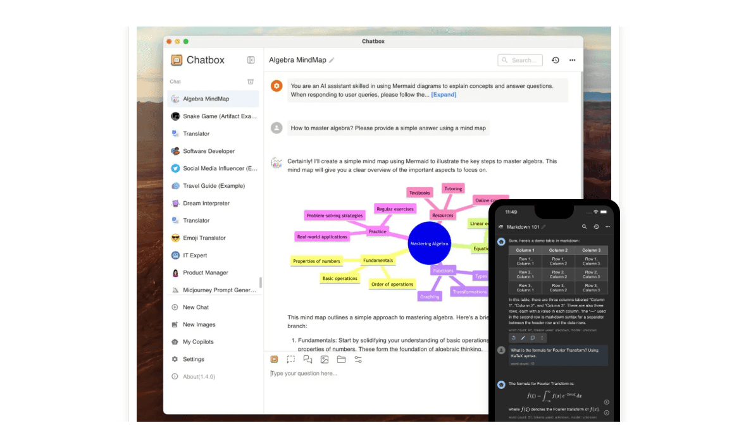Click the phone search magnifier icon
The width and height of the screenshot is (746, 447).
tap(584, 227)
